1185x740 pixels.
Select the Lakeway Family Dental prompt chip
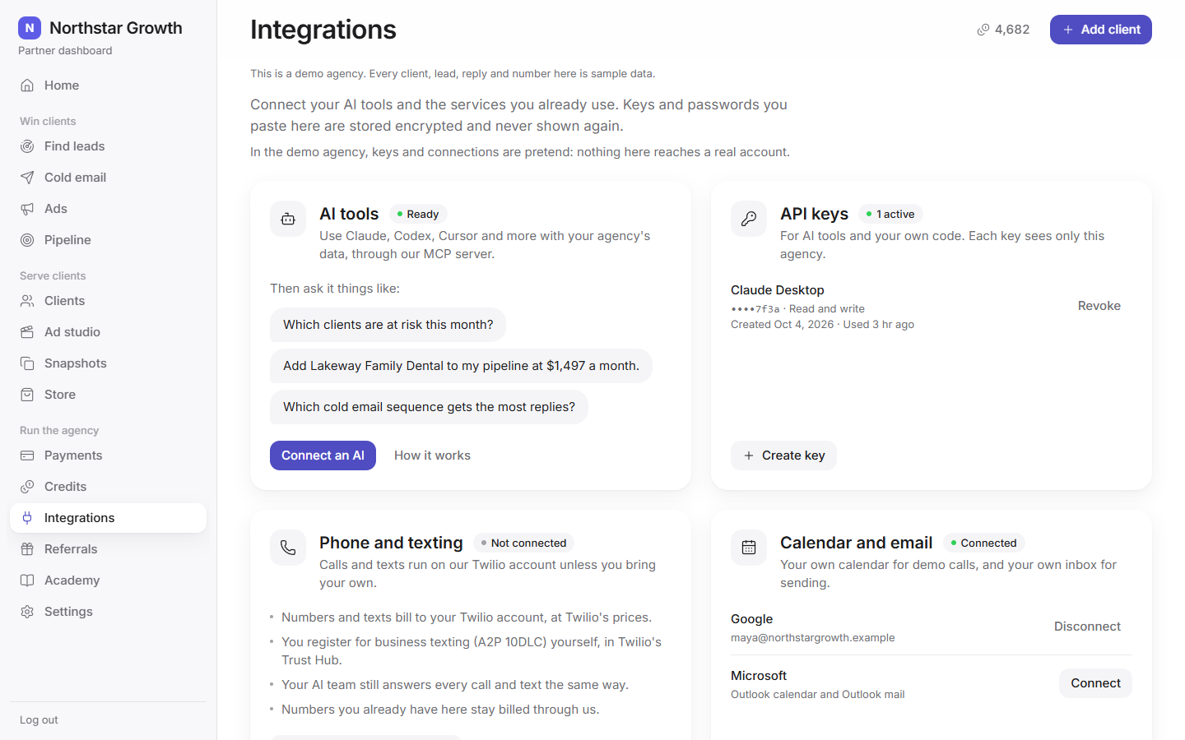point(461,366)
